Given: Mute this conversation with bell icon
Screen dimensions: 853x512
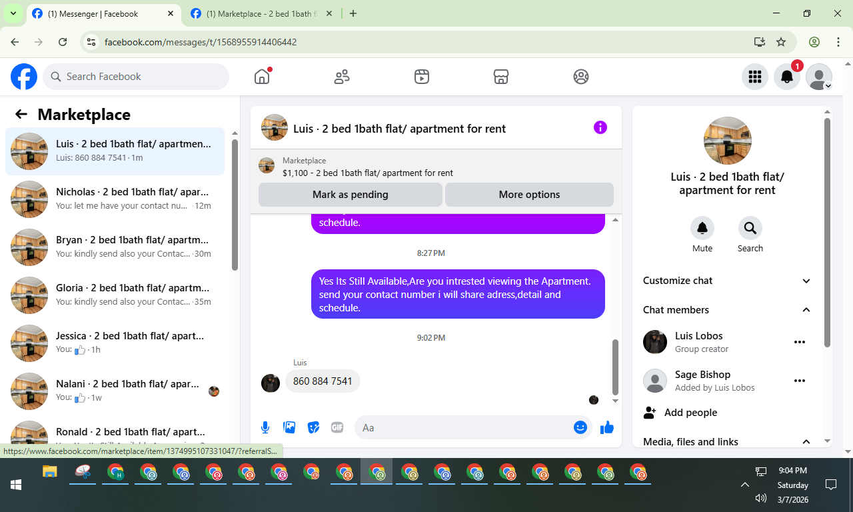Looking at the screenshot, I should pyautogui.click(x=702, y=228).
